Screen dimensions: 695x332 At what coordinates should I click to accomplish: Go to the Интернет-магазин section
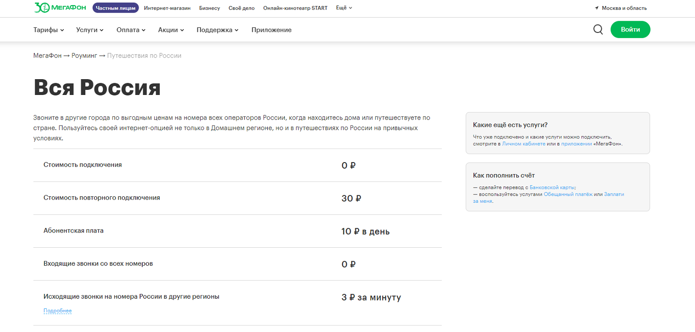coord(167,8)
